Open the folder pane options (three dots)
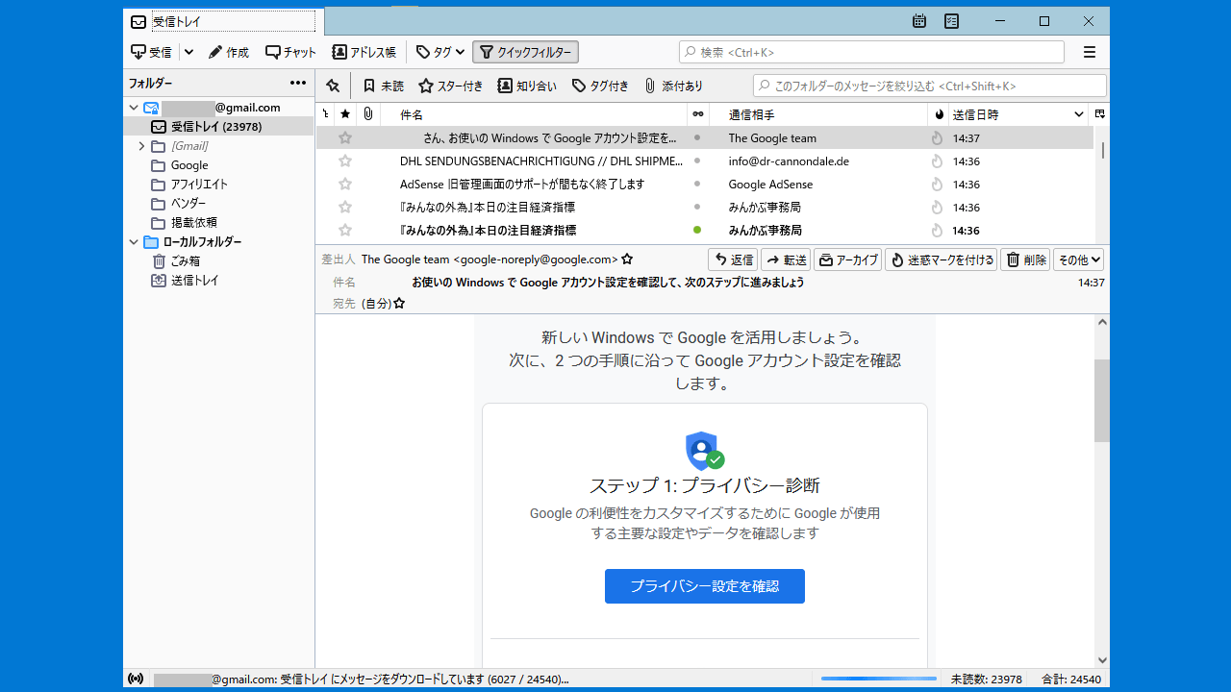This screenshot has width=1231, height=692. pos(298,84)
